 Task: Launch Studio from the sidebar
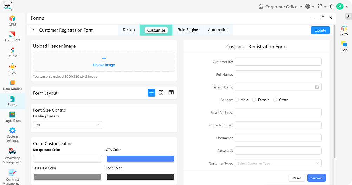12,52
